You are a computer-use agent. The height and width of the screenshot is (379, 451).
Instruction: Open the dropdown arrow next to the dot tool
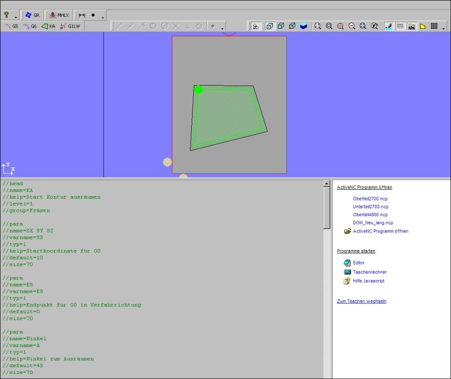click(103, 17)
